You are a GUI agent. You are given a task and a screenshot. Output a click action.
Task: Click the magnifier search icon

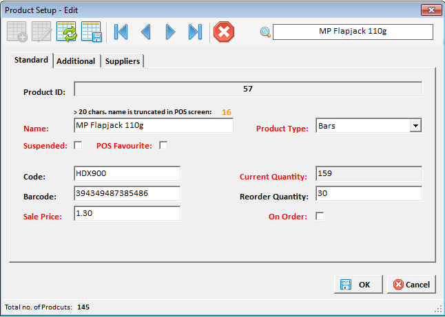click(x=265, y=32)
